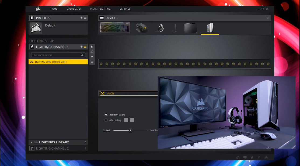The height and width of the screenshot is (166, 300).
Task: Open the Corsair website sails icon in the footer
Action: click(266, 157)
